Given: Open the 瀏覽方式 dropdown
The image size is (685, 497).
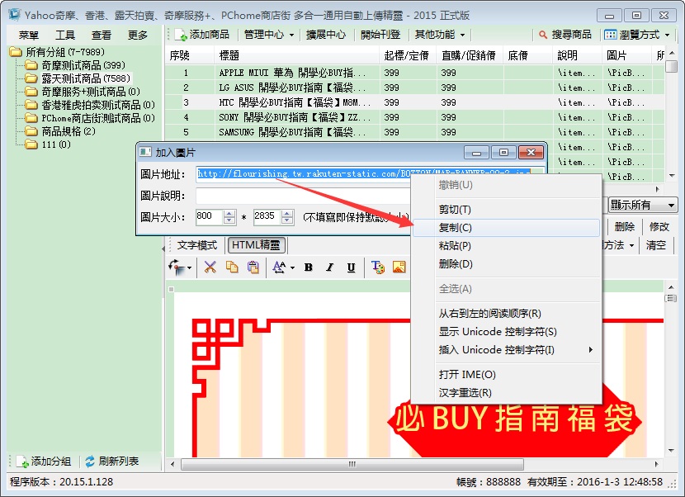Looking at the screenshot, I should (x=637, y=35).
